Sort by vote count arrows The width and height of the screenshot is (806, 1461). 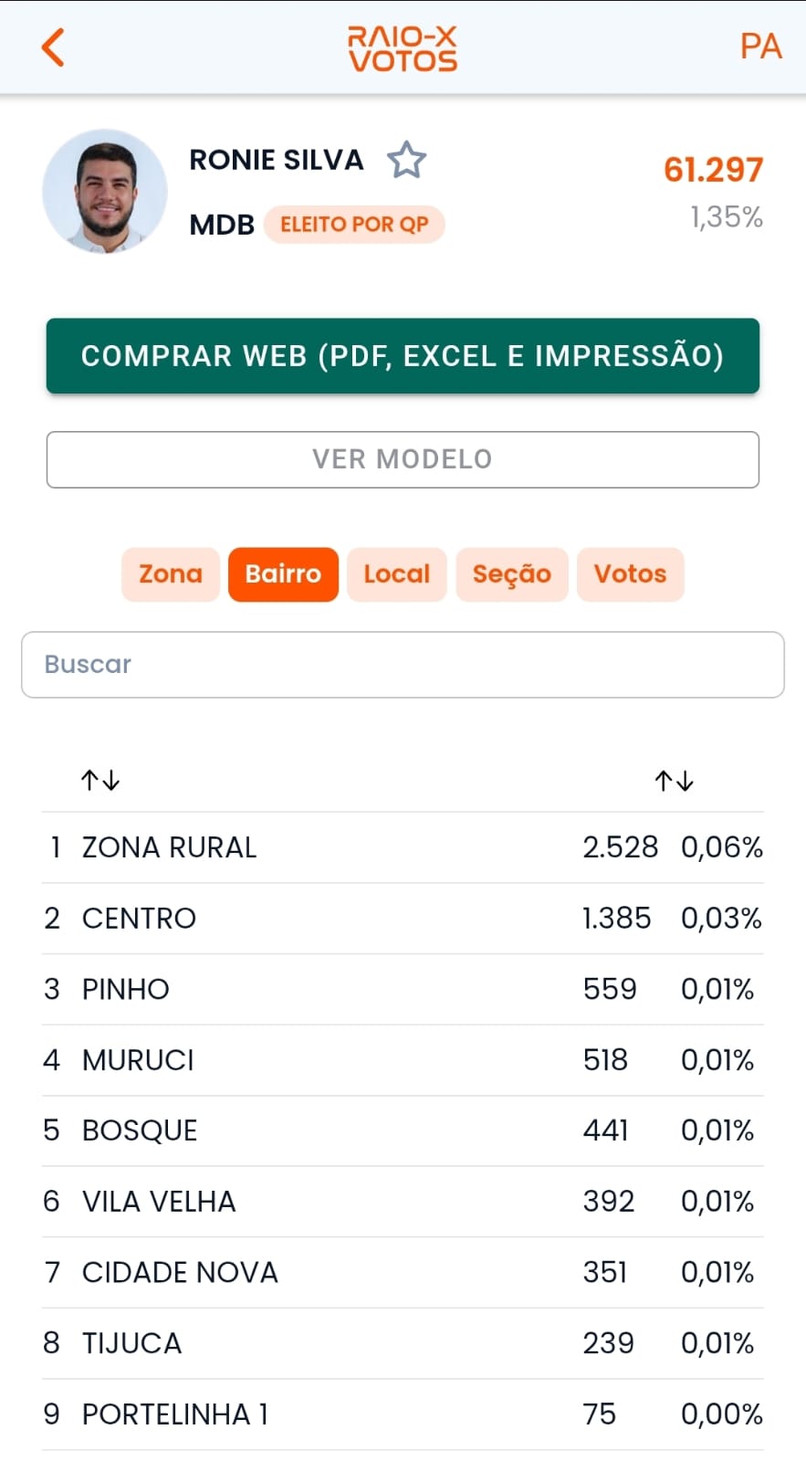(x=674, y=781)
